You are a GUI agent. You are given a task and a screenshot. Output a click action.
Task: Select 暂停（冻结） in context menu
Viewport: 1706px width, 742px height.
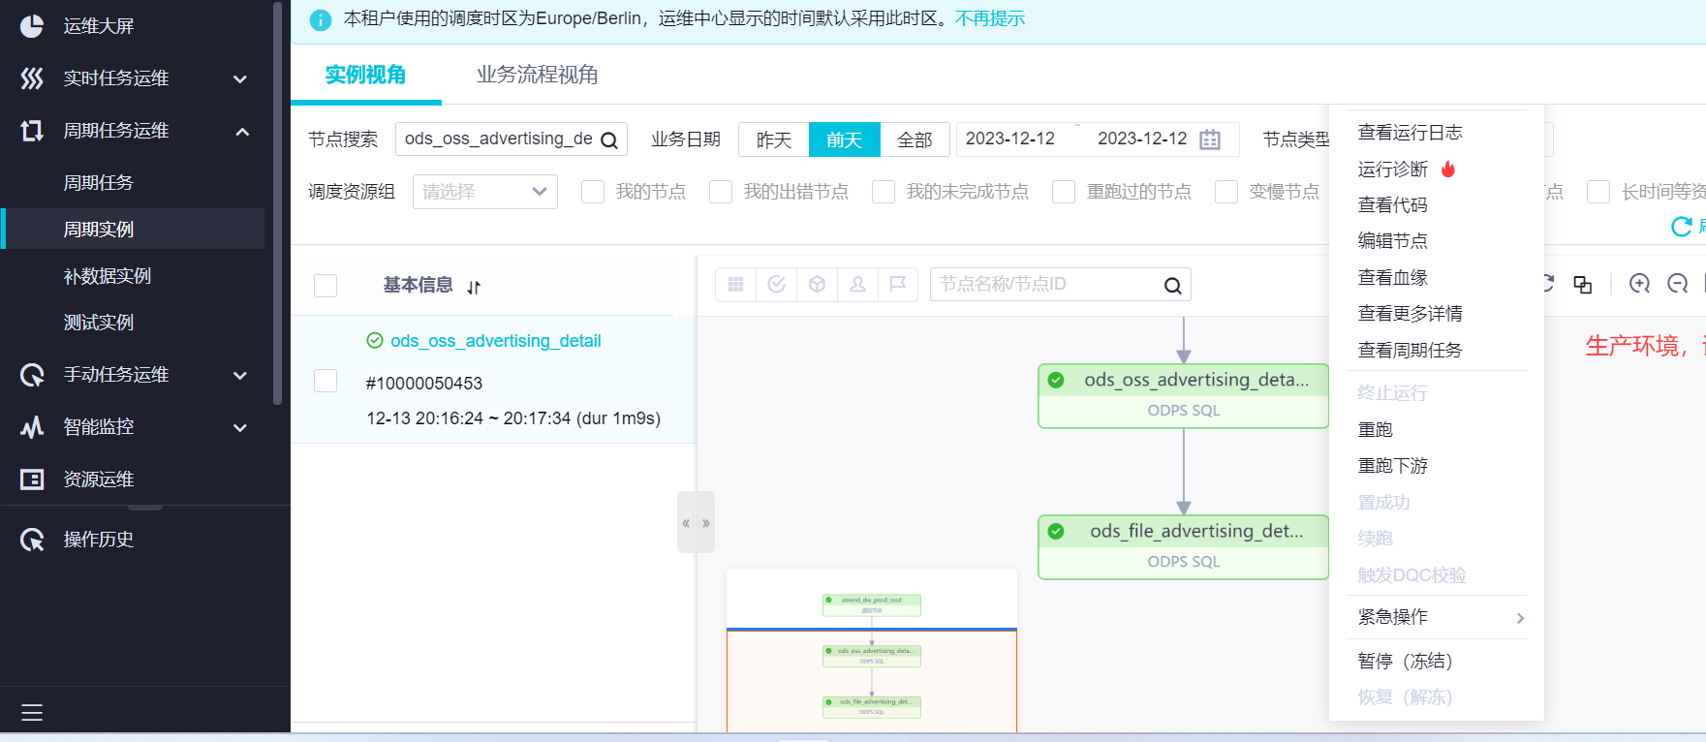[x=1405, y=662]
